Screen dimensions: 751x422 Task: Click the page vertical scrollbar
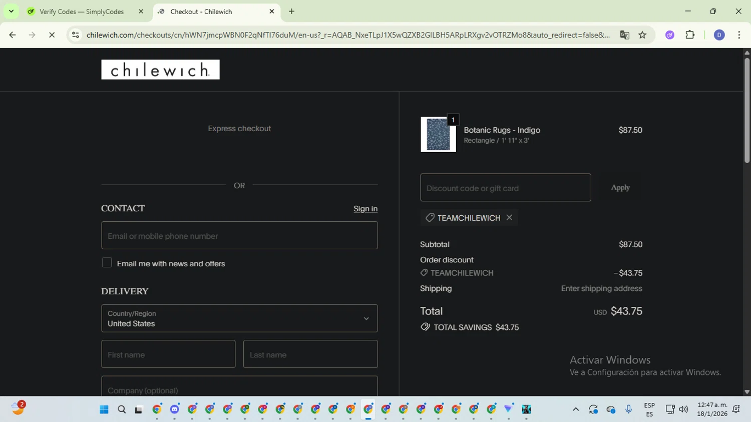747,110
